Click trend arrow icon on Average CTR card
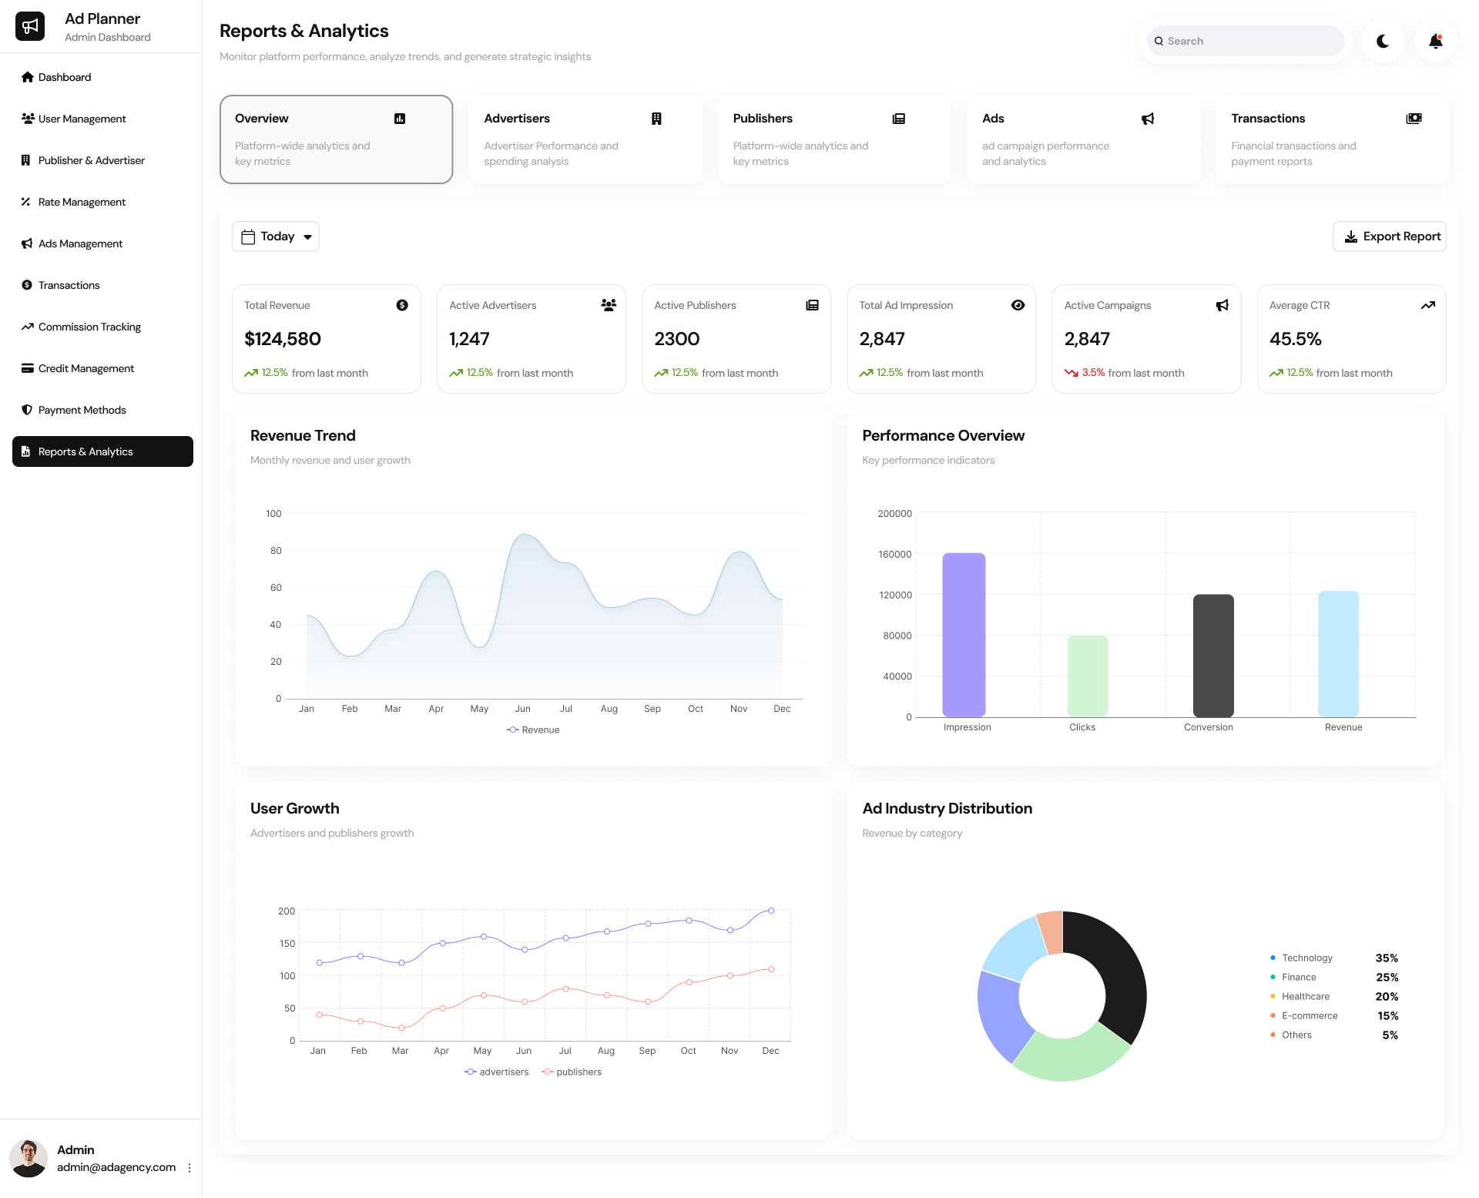This screenshot has width=1479, height=1198. [x=1427, y=305]
